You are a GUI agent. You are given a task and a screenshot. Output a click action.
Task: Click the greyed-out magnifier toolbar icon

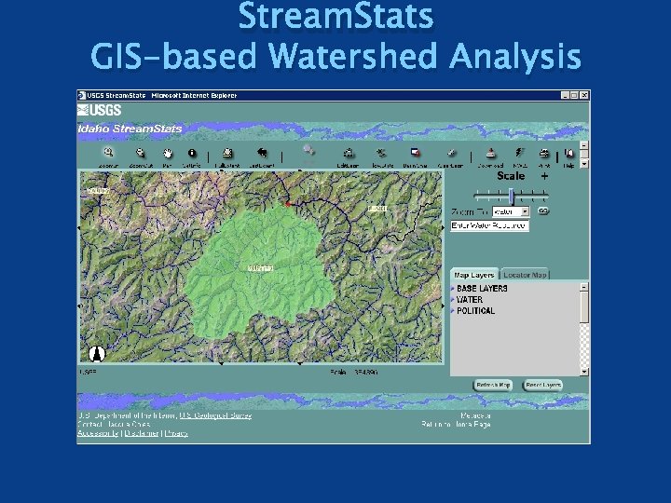coord(308,151)
